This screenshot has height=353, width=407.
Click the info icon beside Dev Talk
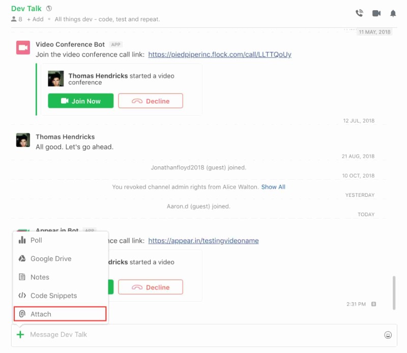(x=49, y=8)
